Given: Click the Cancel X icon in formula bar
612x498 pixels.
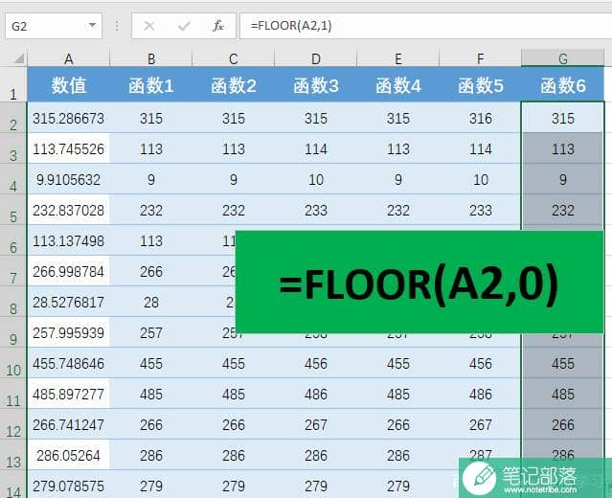Looking at the screenshot, I should (x=149, y=26).
